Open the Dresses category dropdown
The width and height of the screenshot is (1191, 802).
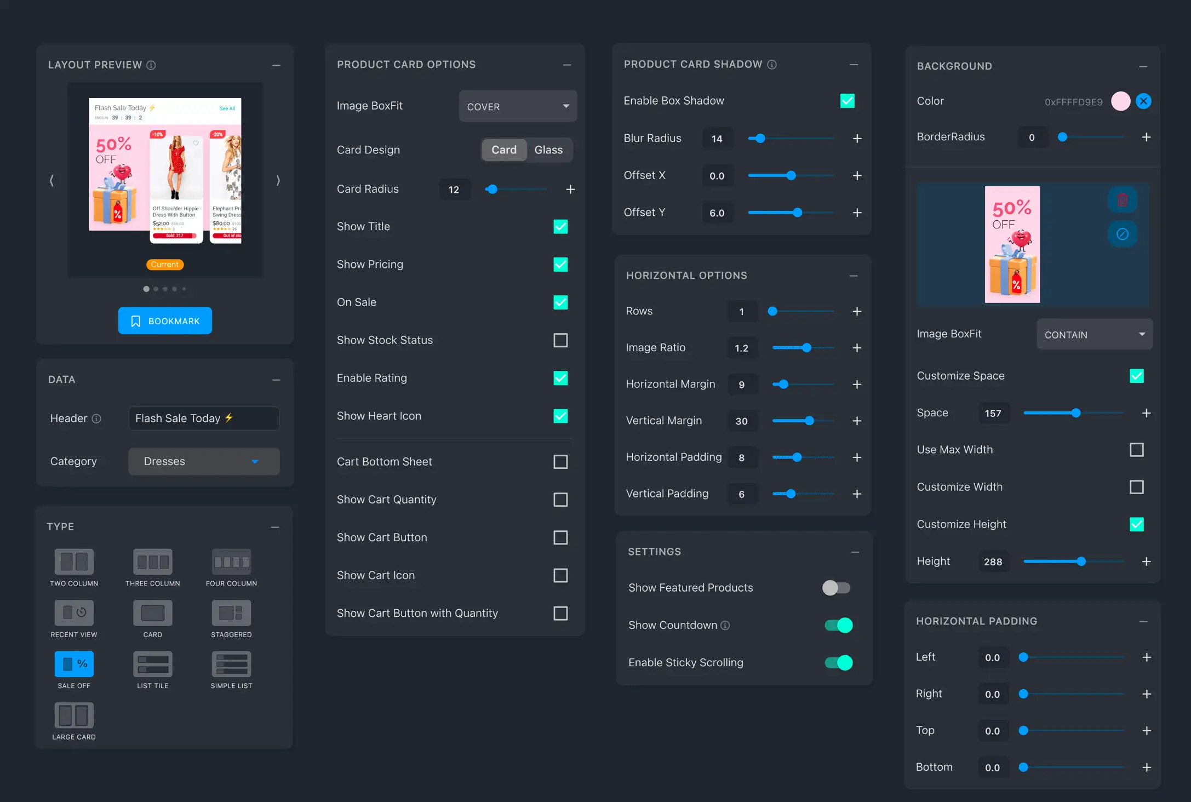click(x=204, y=461)
